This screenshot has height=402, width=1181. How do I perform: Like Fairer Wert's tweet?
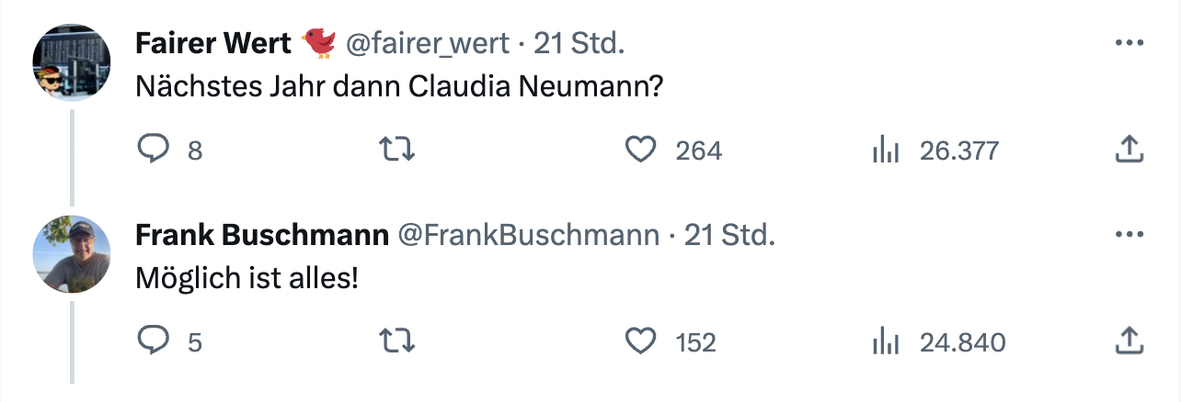click(639, 150)
